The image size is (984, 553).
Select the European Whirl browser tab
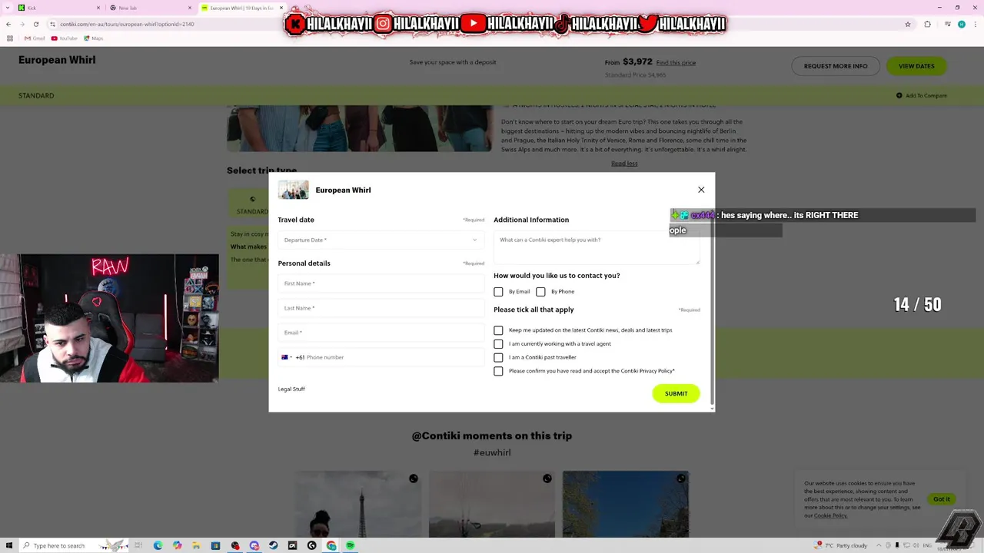(241, 8)
